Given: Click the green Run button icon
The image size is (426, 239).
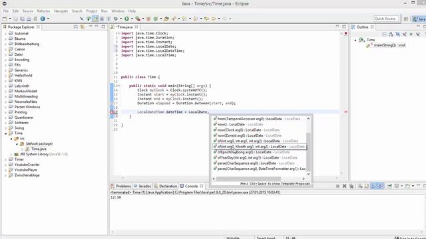Looking at the screenshot, I should point(126,19).
